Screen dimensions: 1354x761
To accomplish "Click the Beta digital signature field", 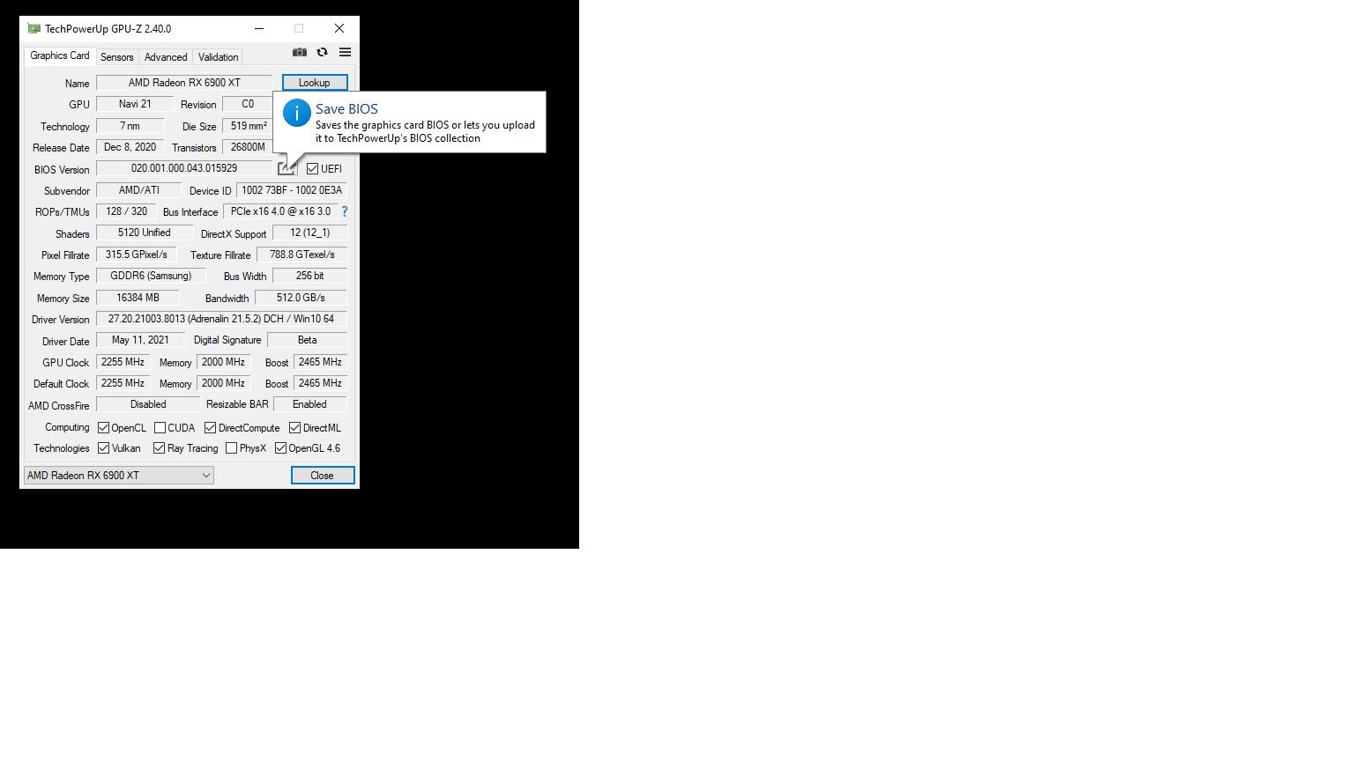I will [307, 340].
